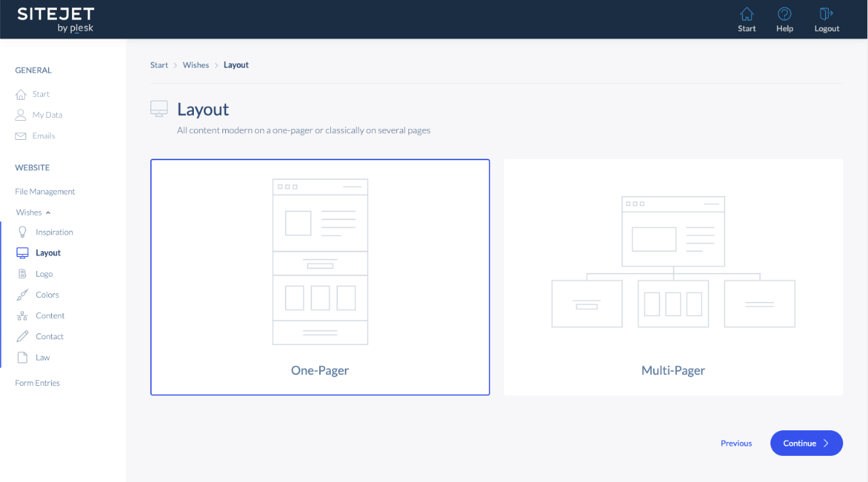Viewport: 868px width, 482px height.
Task: Click the My Data user icon
Action: coord(20,114)
